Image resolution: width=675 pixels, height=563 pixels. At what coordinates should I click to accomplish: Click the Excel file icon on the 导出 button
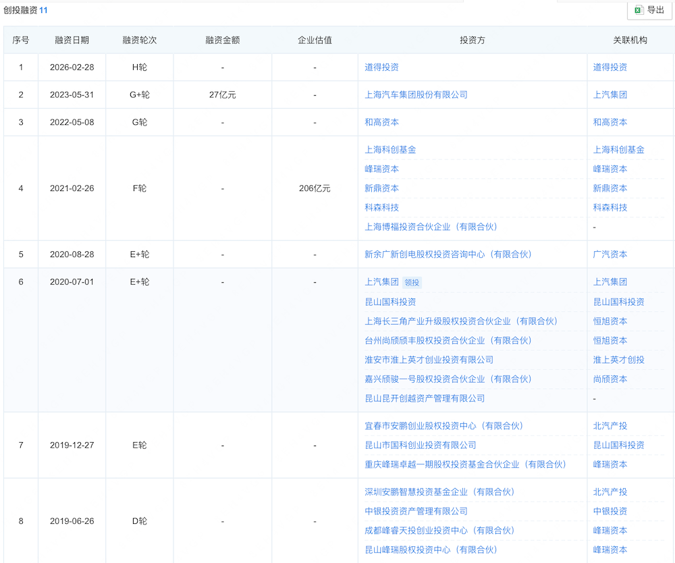click(x=639, y=11)
